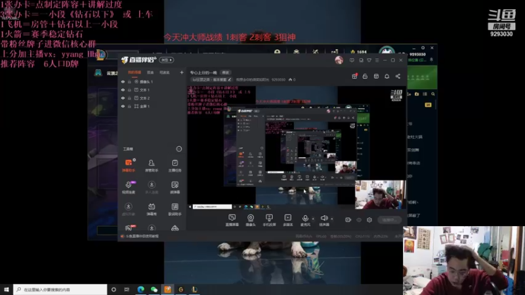Screen dimensions: 525x295
Task: Click the stream start/stop pill button
Action: pos(389,220)
